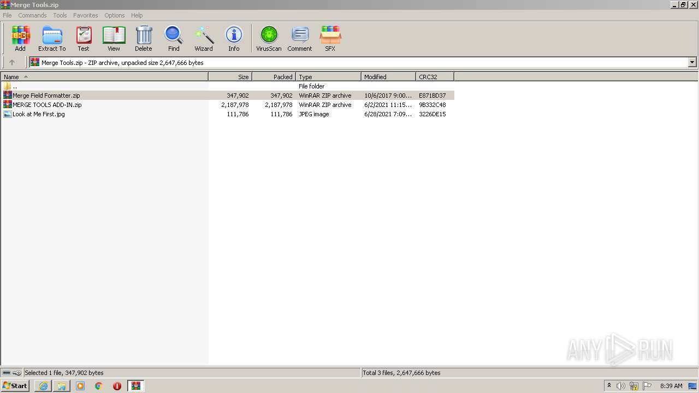Image resolution: width=699 pixels, height=393 pixels.
Task: Click the Start button
Action: [15, 386]
